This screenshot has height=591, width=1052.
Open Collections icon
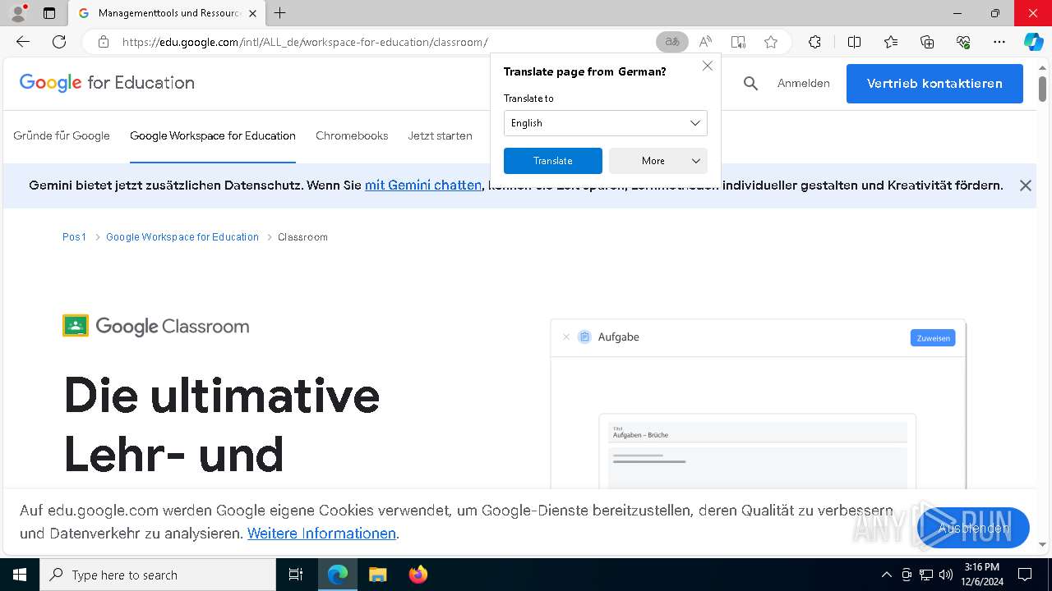point(927,42)
